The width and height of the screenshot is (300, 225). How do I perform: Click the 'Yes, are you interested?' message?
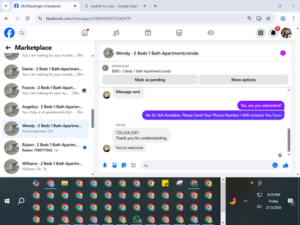click(261, 106)
